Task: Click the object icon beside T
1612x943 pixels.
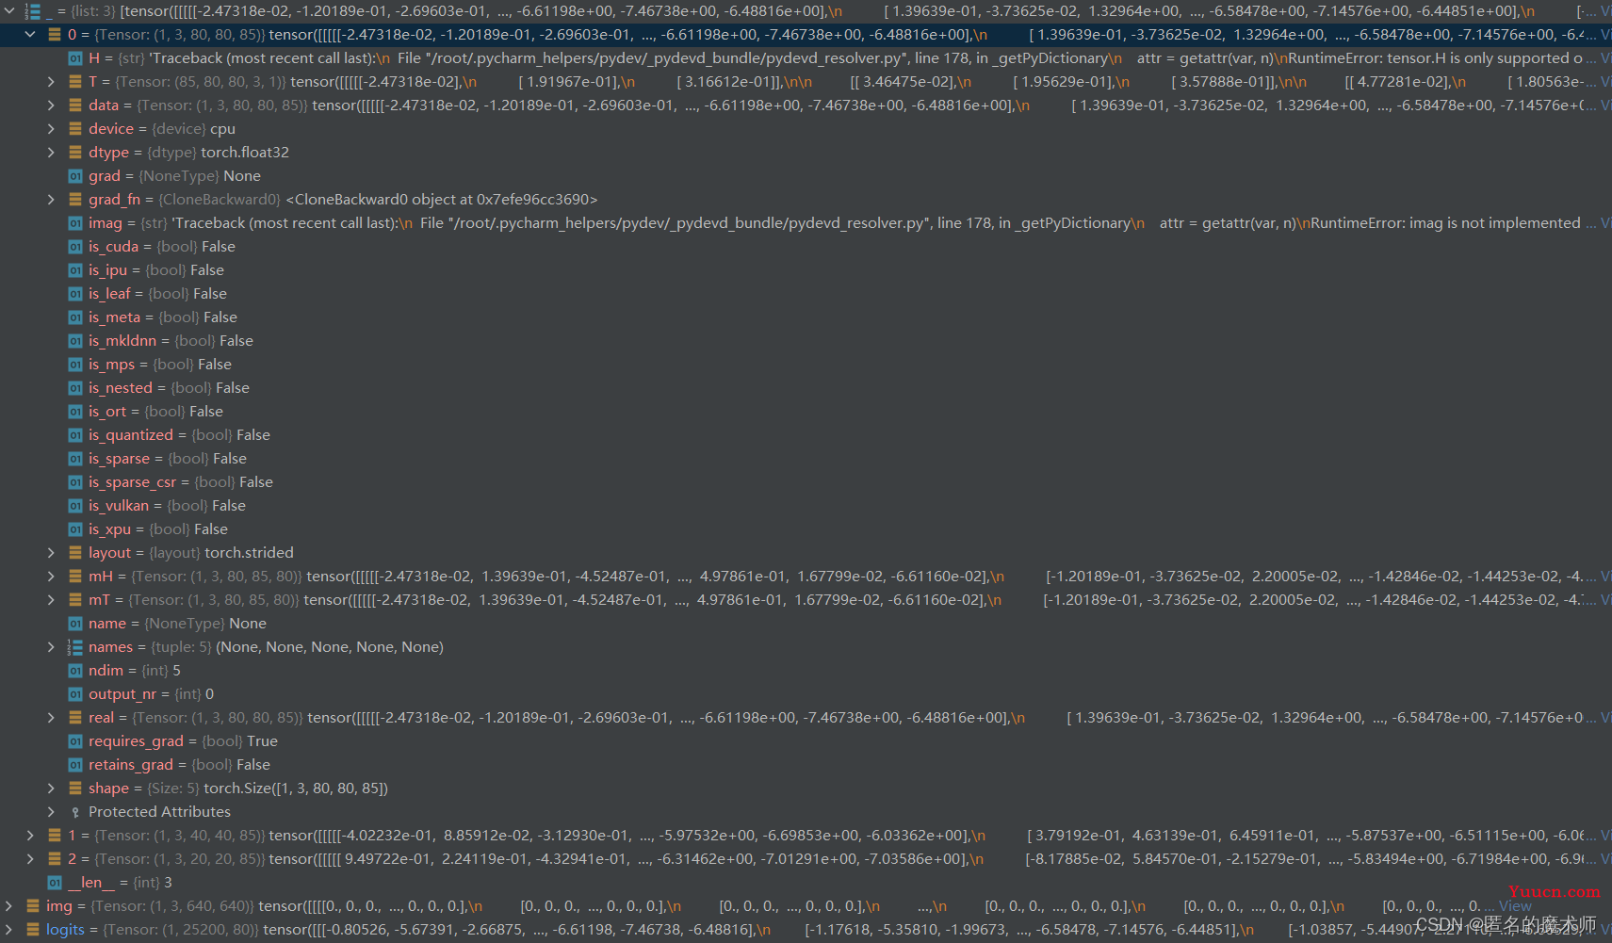Action: tap(75, 82)
